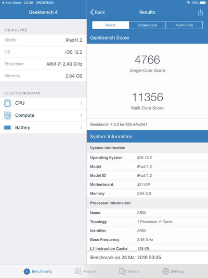Switch to the Single-Core segment
This screenshot has height=278, width=208.
[x=147, y=25]
